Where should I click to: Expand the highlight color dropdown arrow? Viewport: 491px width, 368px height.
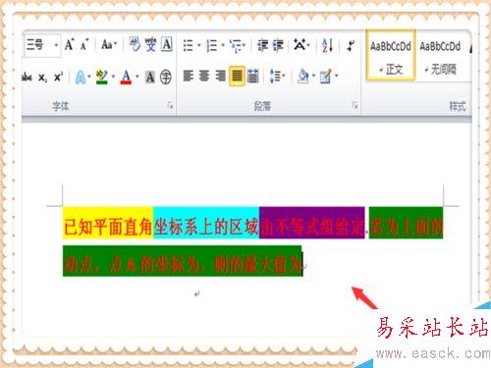pos(113,77)
